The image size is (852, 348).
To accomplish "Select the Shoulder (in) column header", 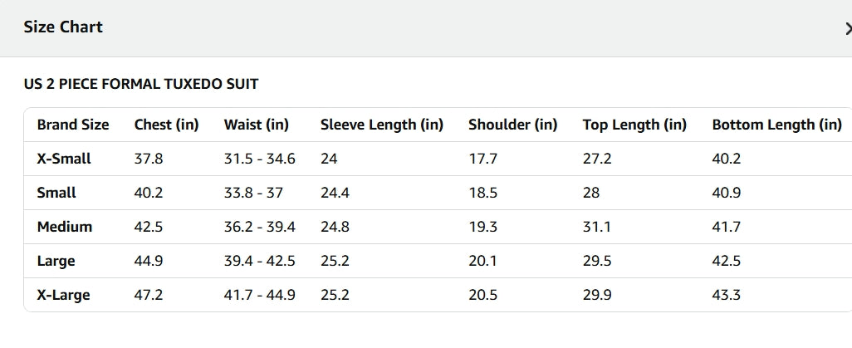I will [x=512, y=125].
